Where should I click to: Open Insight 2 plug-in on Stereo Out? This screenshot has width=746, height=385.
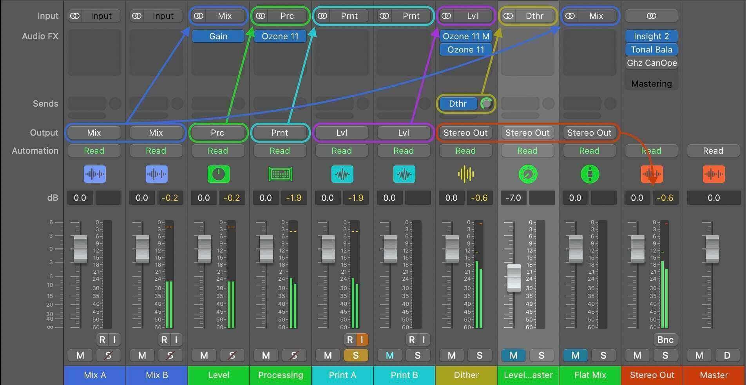pyautogui.click(x=652, y=36)
